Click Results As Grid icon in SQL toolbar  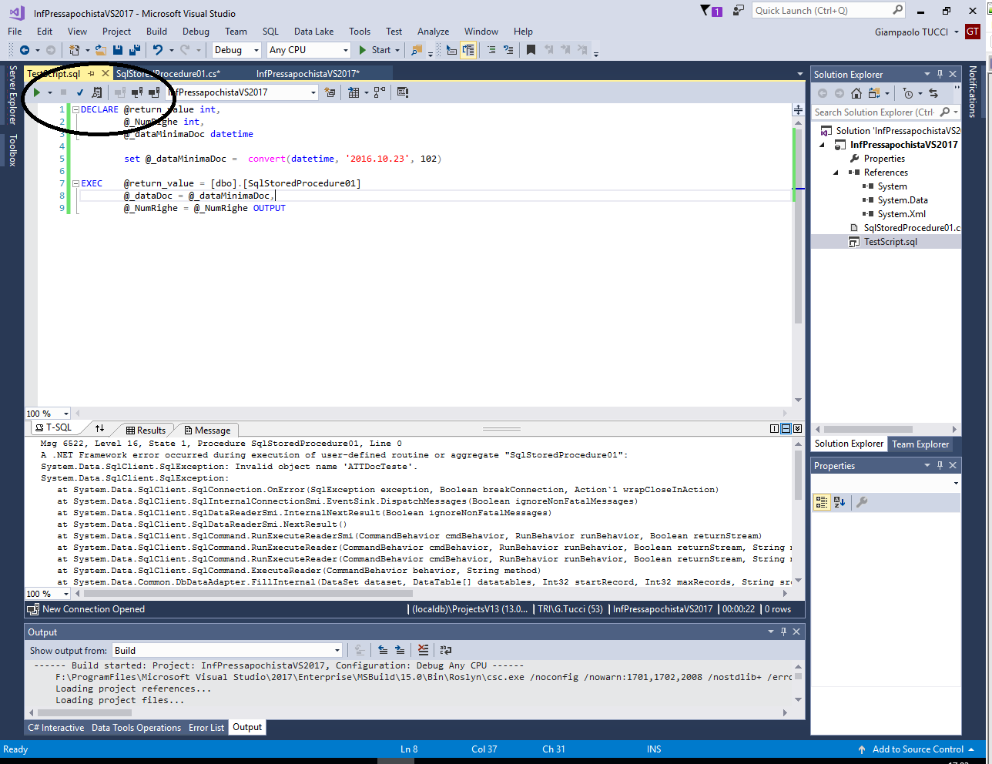point(354,92)
